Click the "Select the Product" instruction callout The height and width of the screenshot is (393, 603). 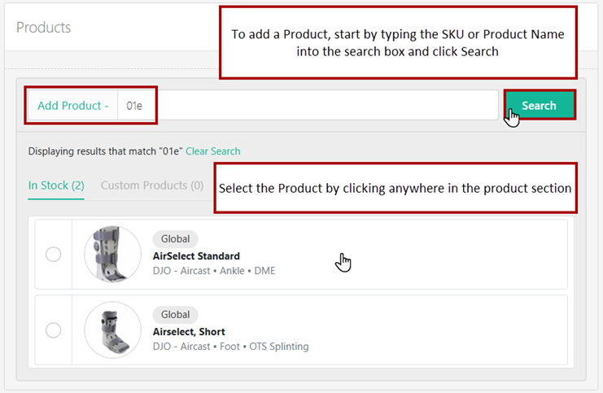395,188
